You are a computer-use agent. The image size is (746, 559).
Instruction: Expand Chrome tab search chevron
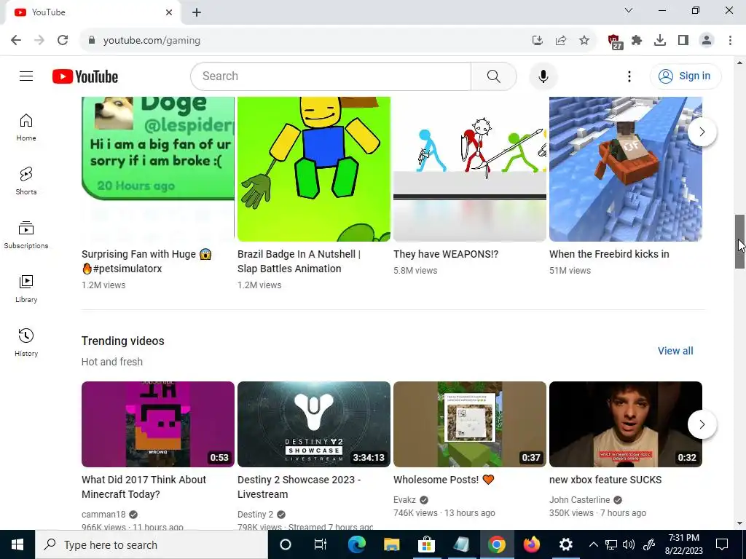[x=629, y=10]
